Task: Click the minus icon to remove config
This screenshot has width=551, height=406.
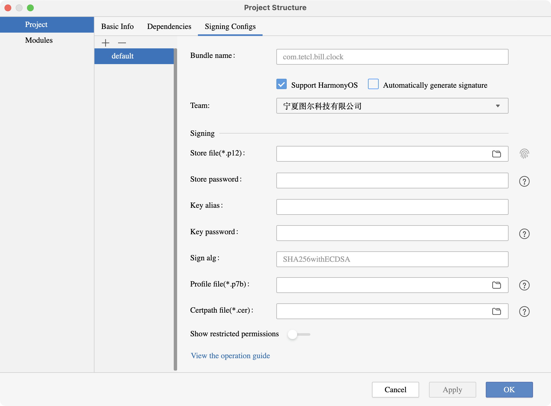Action: (122, 43)
